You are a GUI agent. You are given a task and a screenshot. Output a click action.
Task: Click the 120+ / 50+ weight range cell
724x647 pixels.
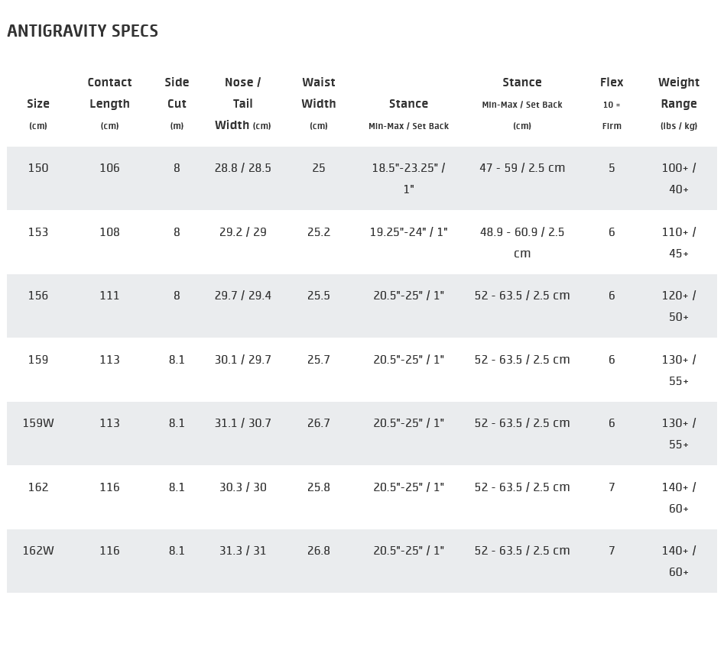(x=679, y=306)
